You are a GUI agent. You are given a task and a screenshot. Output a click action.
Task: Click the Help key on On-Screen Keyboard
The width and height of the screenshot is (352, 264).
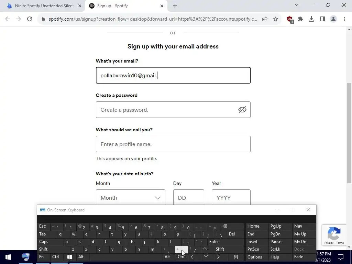tap(280, 257)
